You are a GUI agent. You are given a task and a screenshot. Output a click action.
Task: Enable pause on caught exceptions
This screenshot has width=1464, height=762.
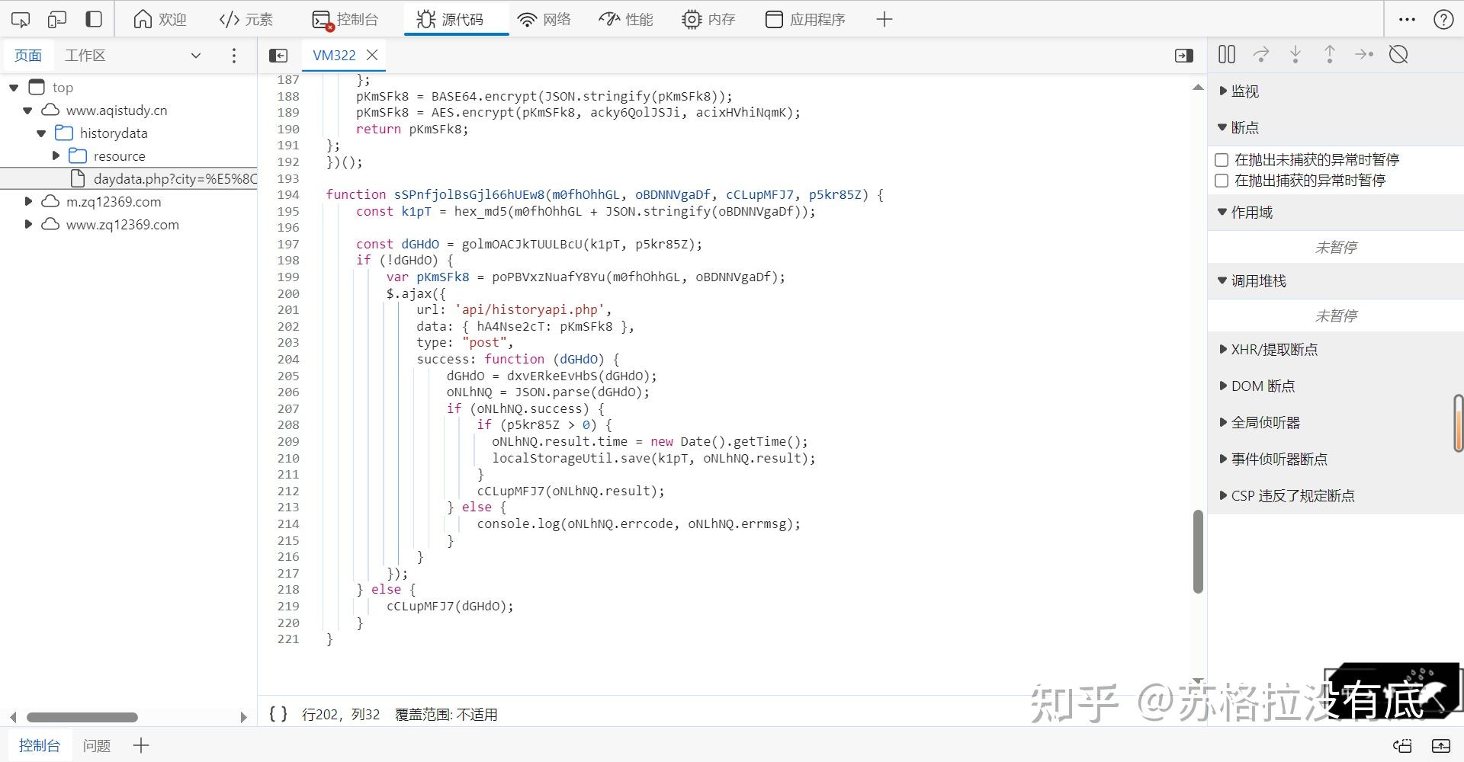coord(1221,181)
